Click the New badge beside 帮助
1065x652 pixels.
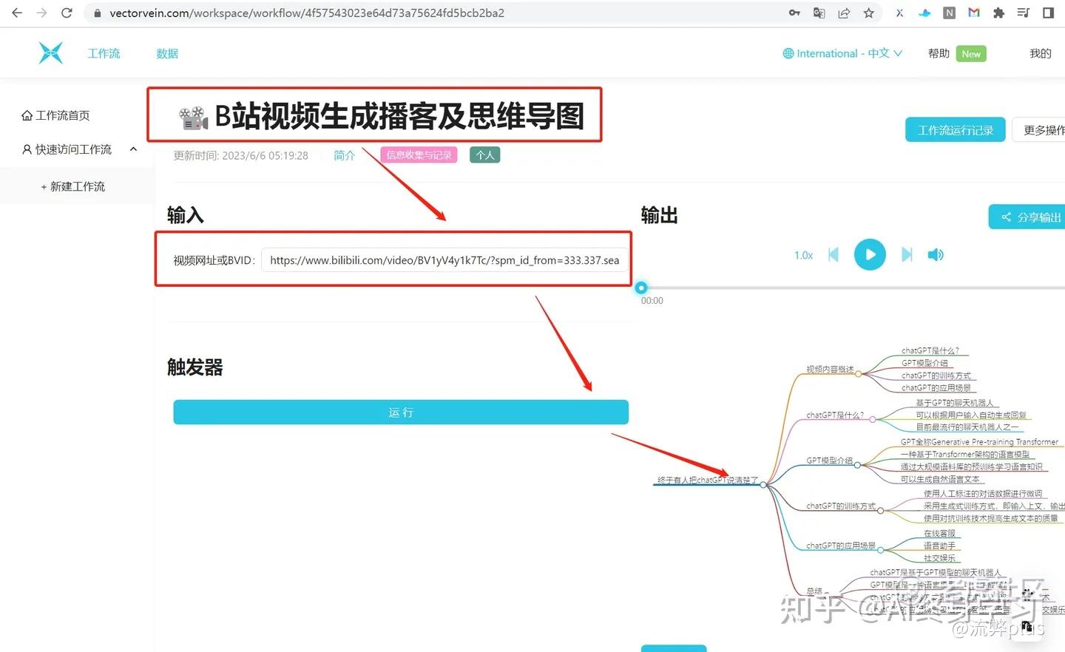click(971, 54)
